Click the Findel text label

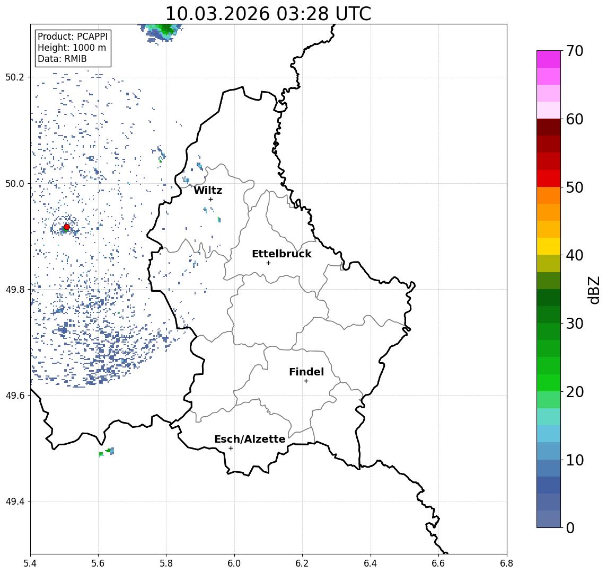[x=306, y=372]
